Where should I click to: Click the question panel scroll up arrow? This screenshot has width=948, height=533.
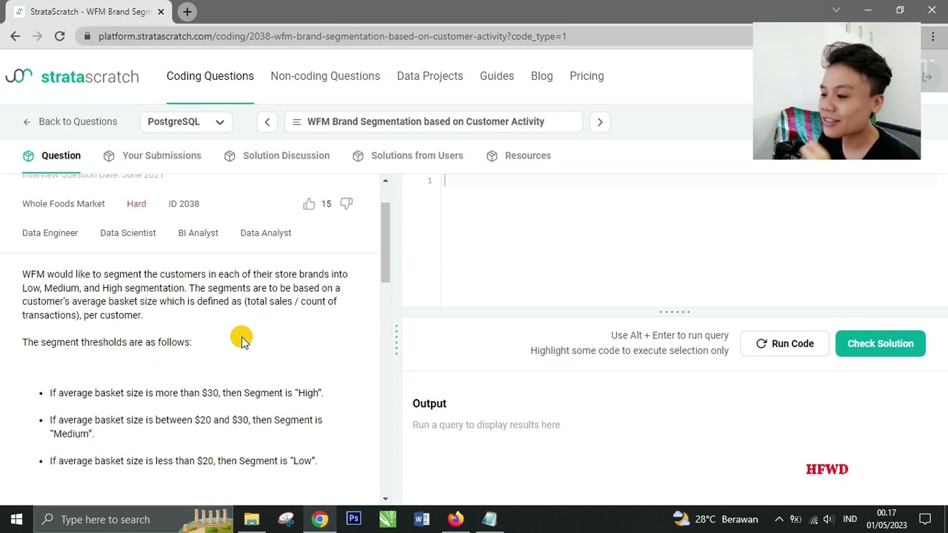385,181
